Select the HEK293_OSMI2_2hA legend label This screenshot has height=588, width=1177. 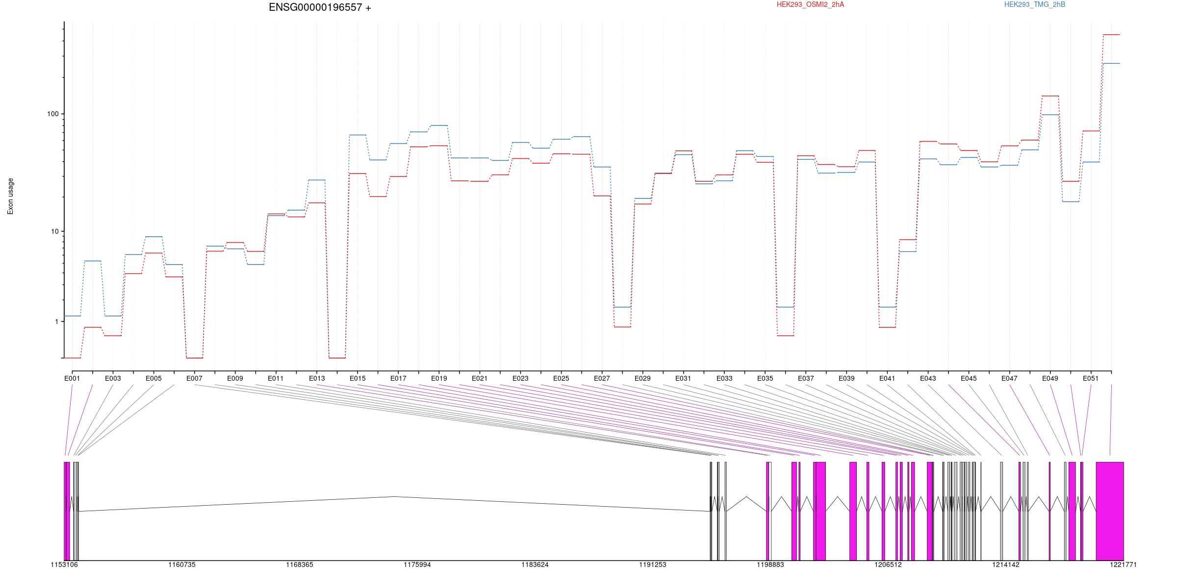pos(810,4)
